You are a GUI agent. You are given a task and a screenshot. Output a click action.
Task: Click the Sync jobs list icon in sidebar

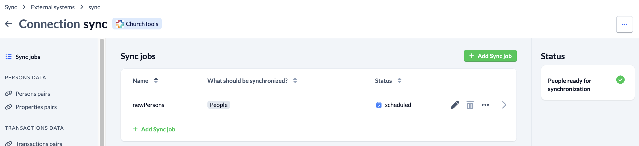tap(9, 57)
